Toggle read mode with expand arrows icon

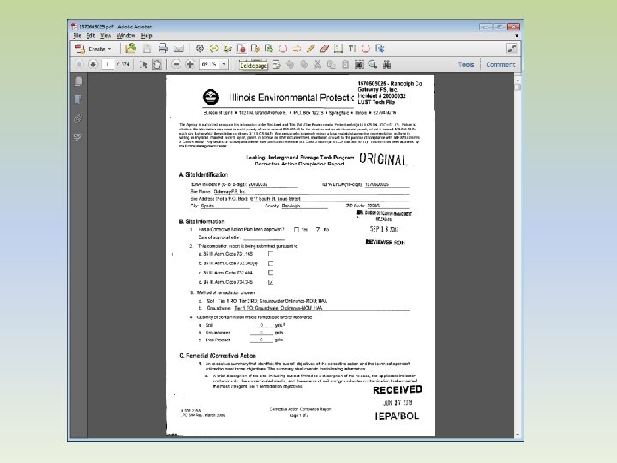click(x=512, y=48)
